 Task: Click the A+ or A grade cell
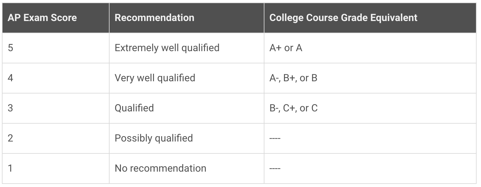tap(370, 48)
